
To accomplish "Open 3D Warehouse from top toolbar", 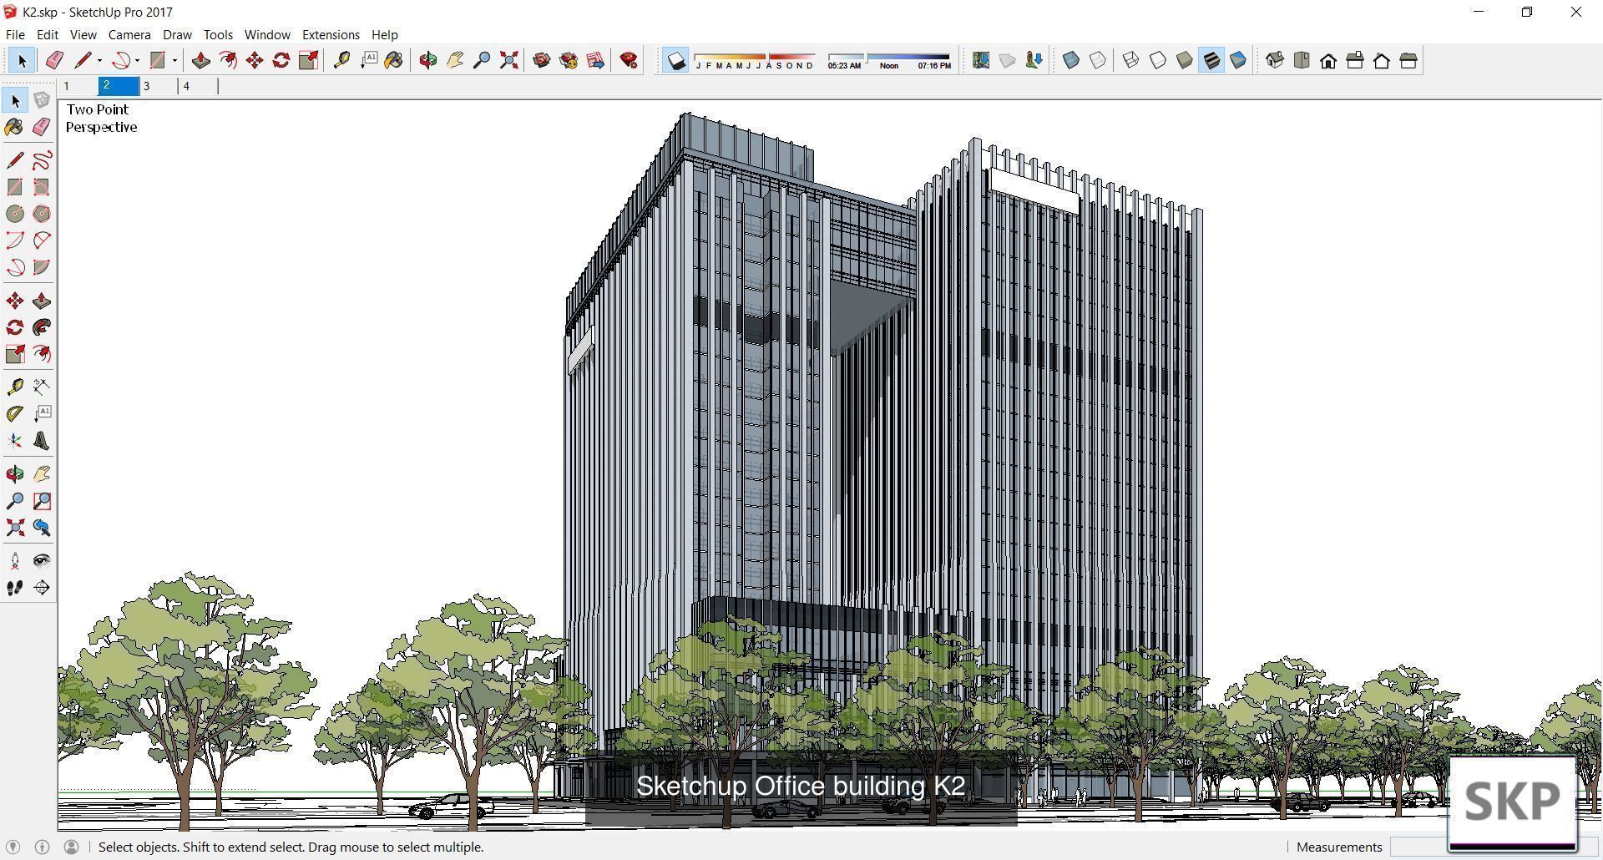I will [x=542, y=60].
